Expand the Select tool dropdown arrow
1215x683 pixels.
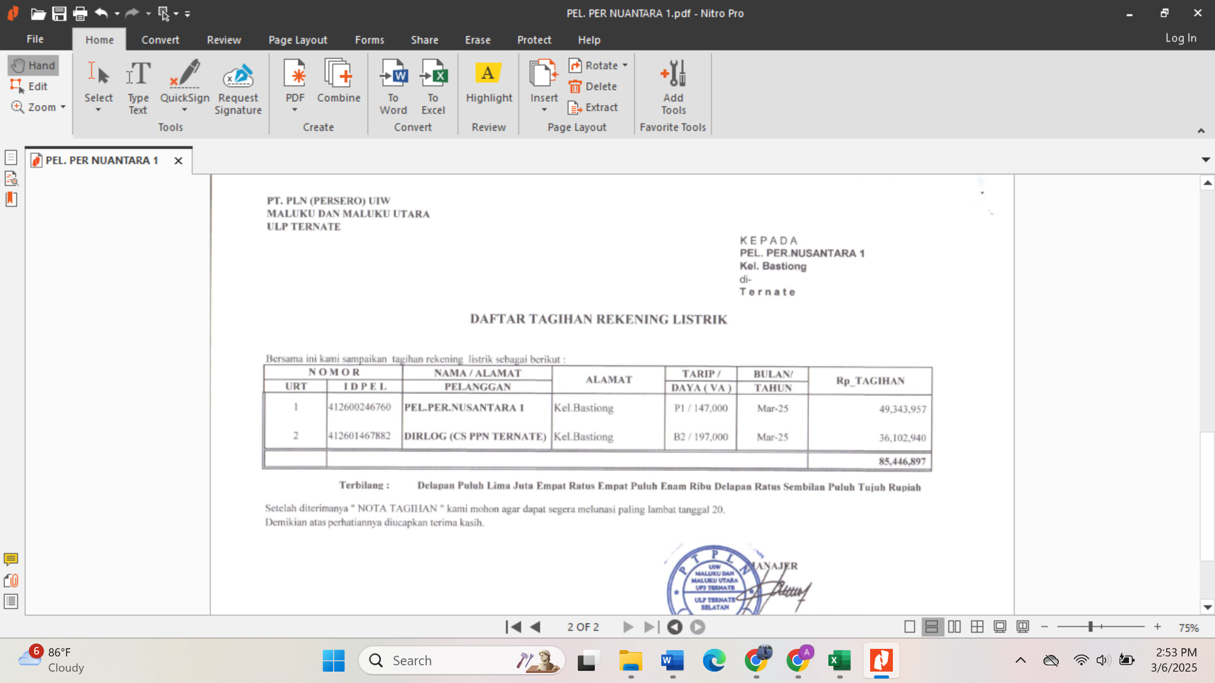pos(99,110)
